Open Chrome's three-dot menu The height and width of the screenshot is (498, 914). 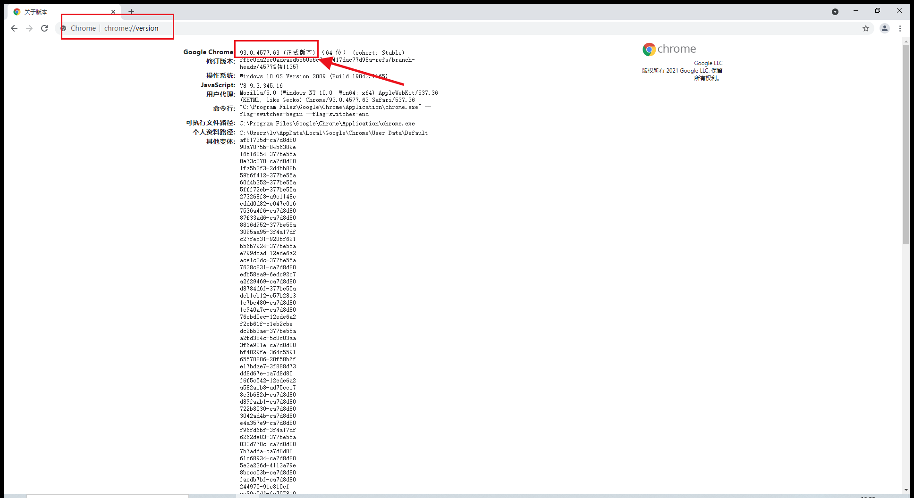(900, 28)
